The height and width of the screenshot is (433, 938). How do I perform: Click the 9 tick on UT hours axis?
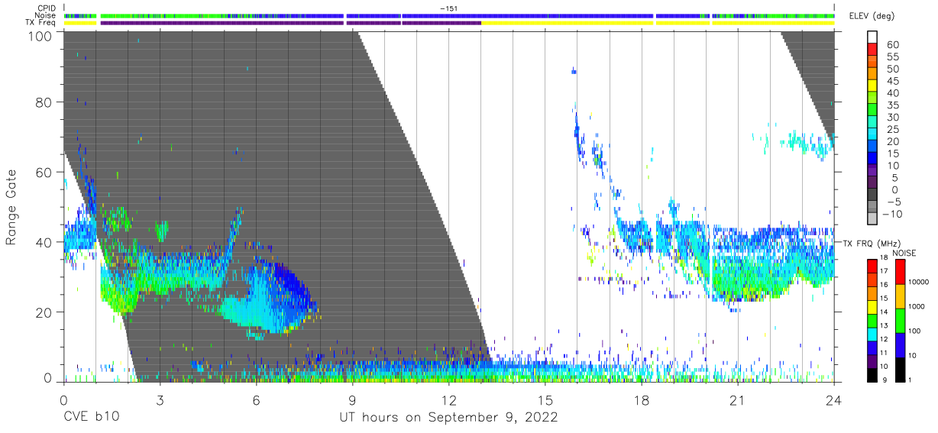tap(352, 399)
